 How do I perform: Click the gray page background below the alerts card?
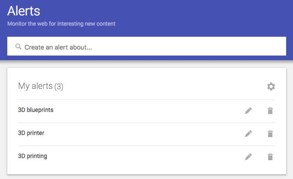click(147, 177)
